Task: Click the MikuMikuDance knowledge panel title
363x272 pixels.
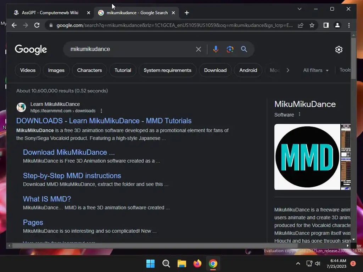Action: click(x=305, y=104)
